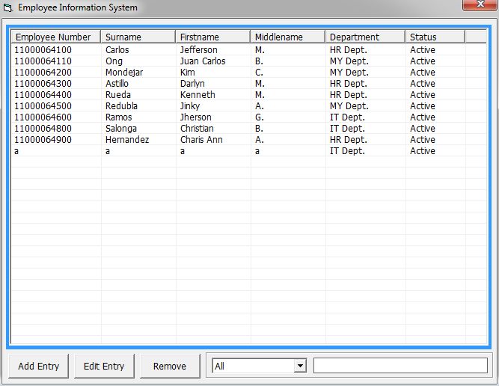Select employee number 11000064600
This screenshot has width=499, height=386.
43,117
